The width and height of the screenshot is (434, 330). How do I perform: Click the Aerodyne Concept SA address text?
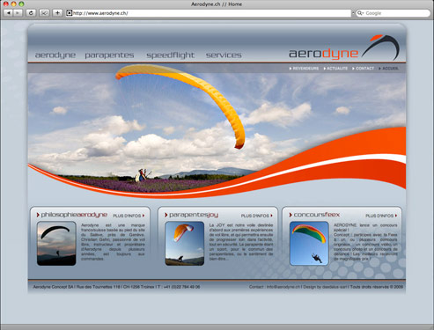pos(116,287)
